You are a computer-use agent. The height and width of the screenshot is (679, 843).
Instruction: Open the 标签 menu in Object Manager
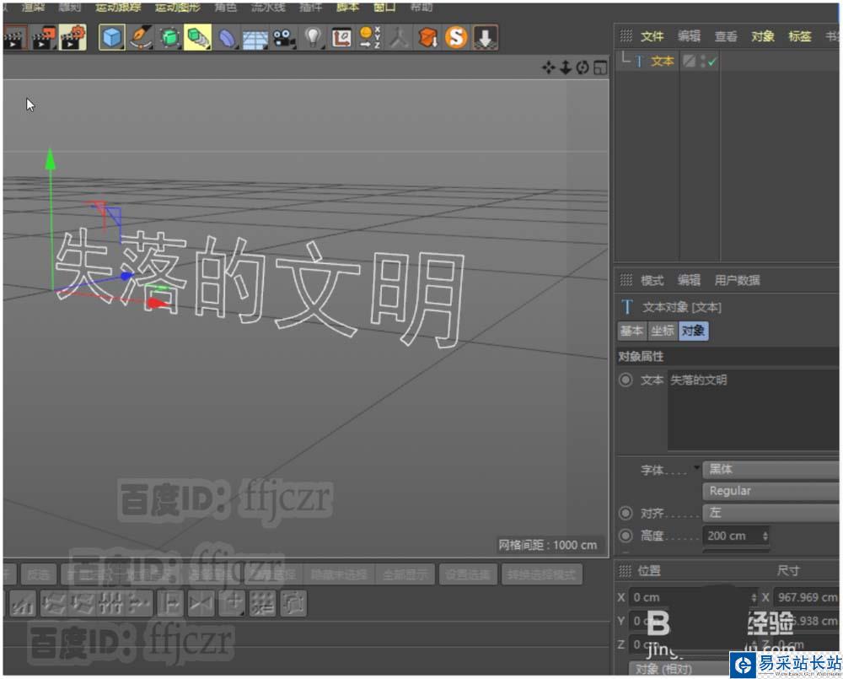tap(799, 36)
